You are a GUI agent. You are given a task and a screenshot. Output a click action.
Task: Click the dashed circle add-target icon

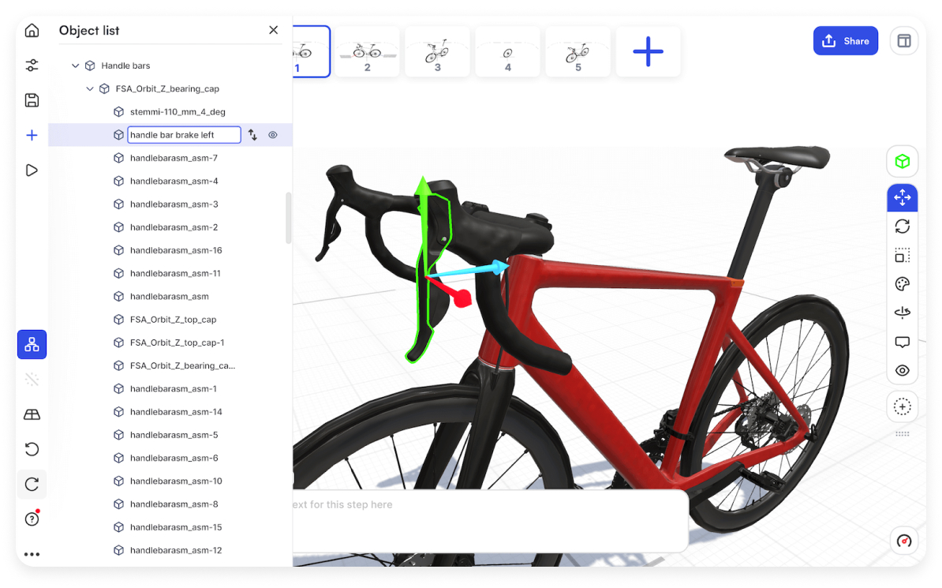pyautogui.click(x=903, y=407)
